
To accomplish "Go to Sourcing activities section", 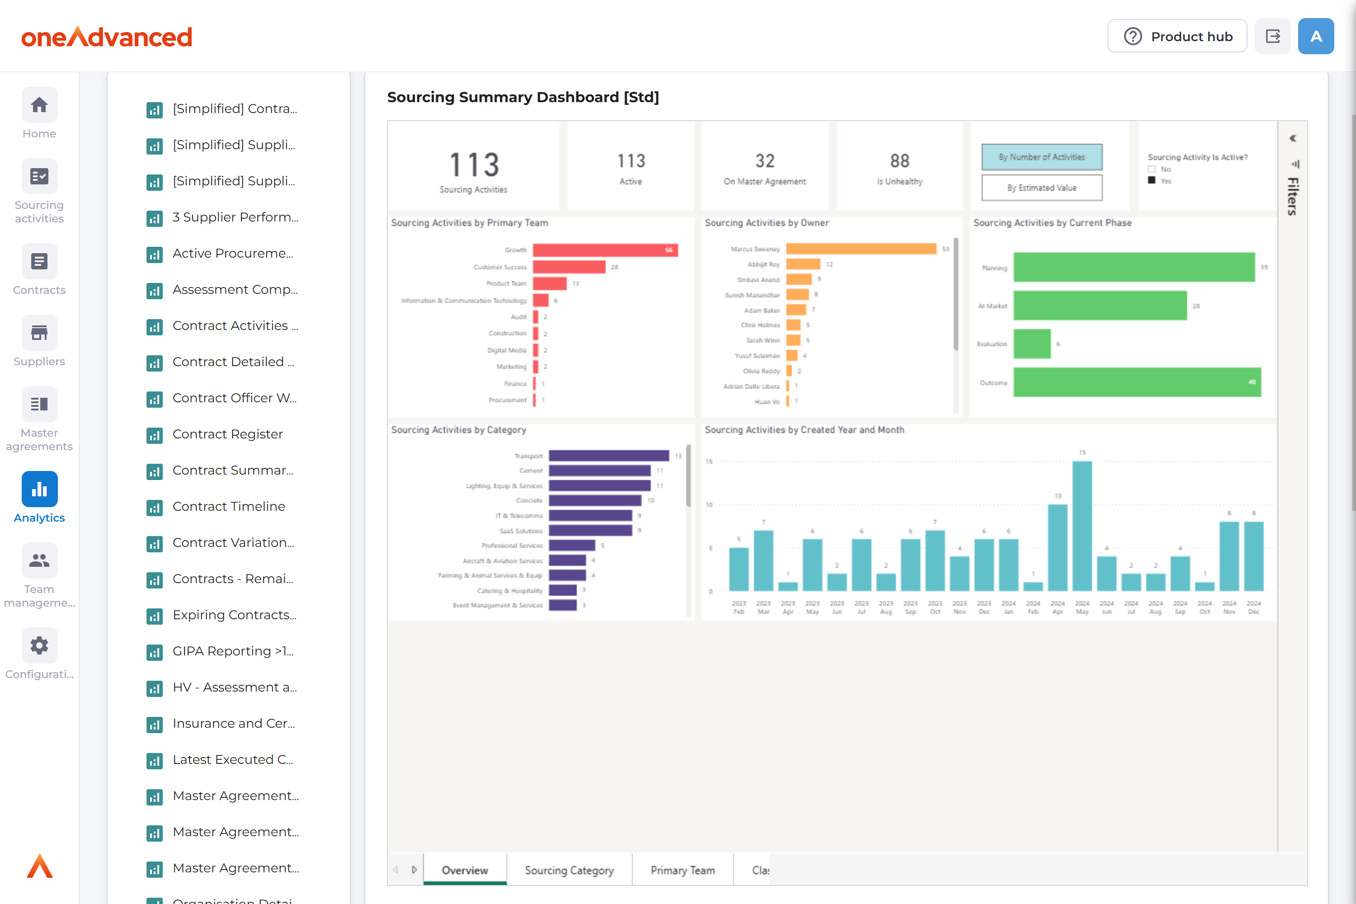I will pos(39,177).
